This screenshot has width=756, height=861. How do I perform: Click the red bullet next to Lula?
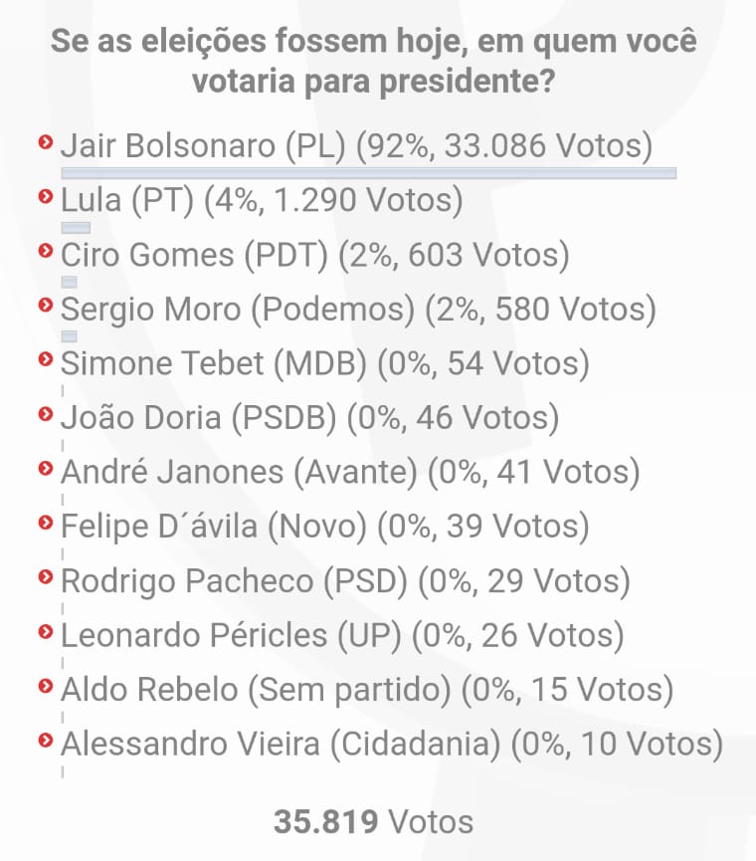(x=44, y=197)
